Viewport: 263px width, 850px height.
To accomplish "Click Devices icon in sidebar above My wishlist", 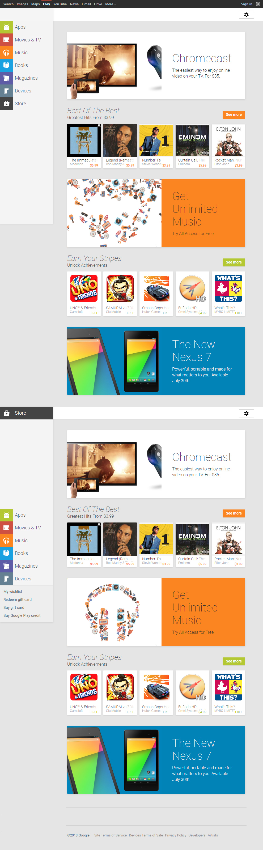I will click(x=6, y=579).
